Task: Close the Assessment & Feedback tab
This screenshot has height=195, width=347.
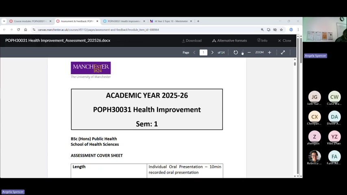Action: coord(97,21)
